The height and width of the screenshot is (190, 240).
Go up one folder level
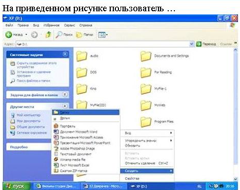click(48, 35)
